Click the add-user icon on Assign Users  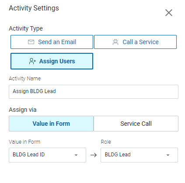click(x=32, y=61)
